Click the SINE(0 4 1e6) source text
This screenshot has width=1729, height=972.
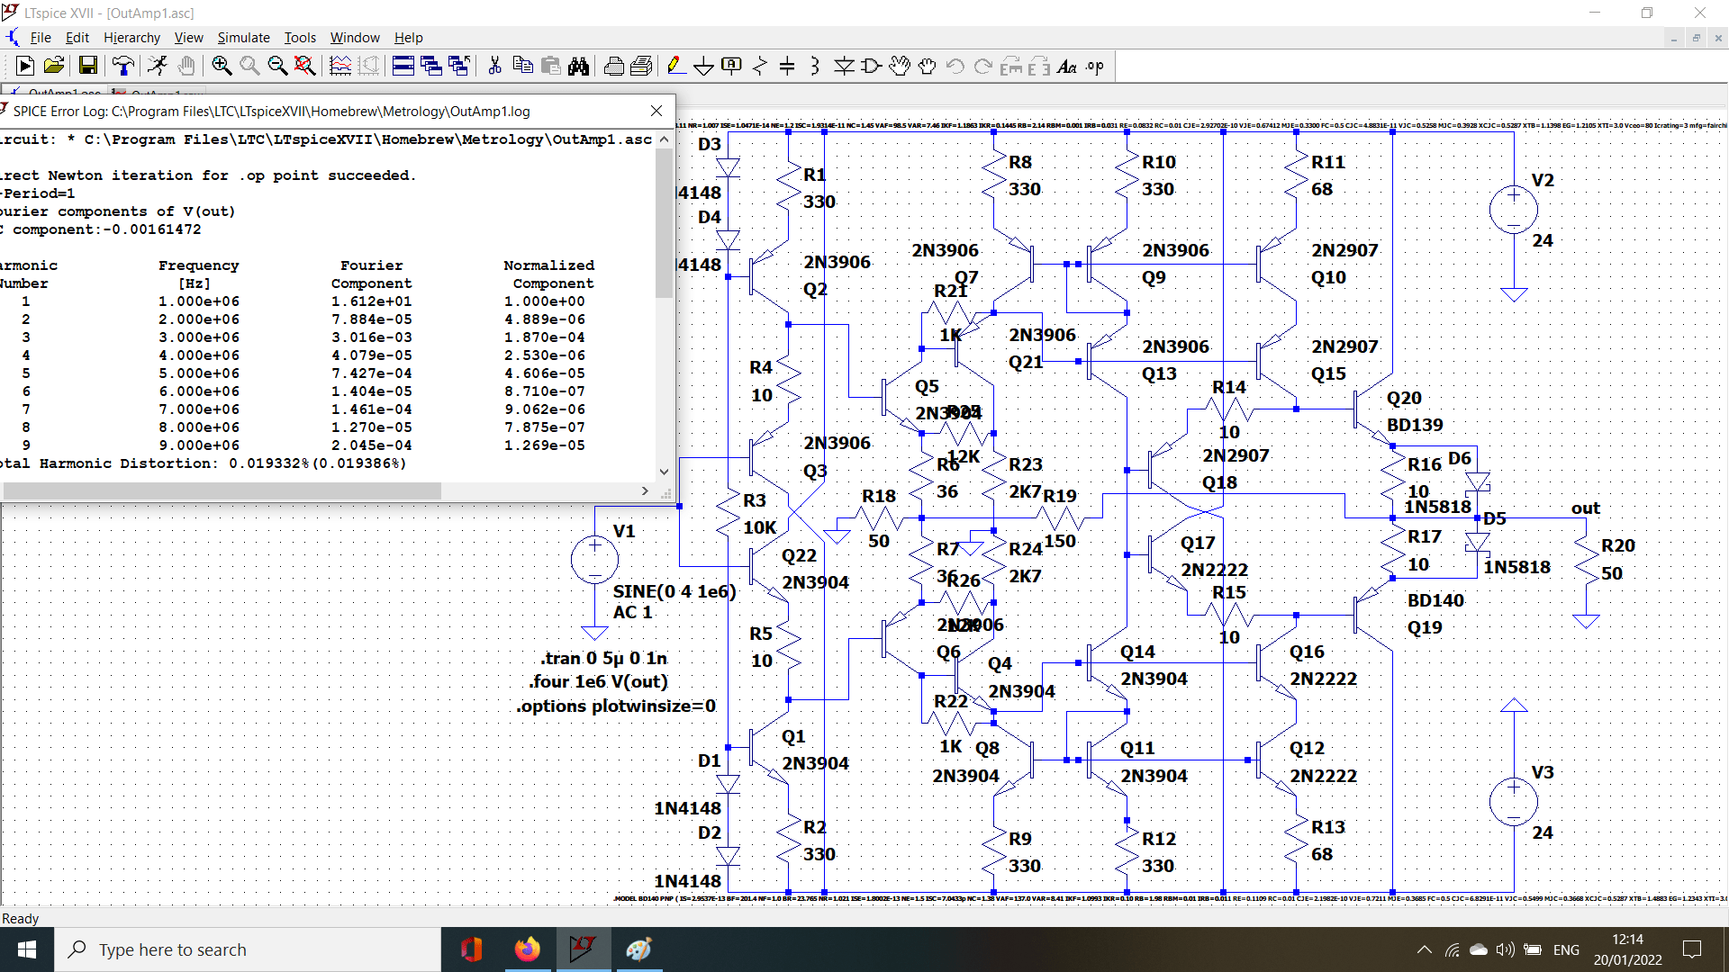(x=674, y=591)
